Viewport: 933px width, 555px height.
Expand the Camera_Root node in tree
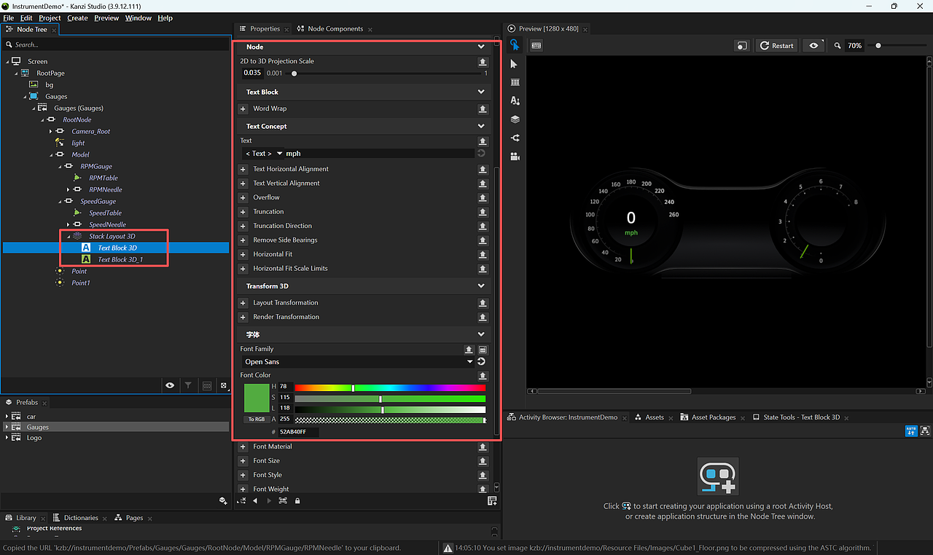pos(51,131)
